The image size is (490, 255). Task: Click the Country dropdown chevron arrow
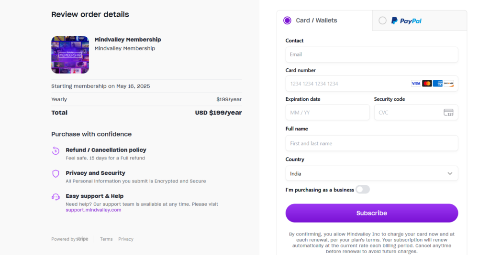click(x=450, y=173)
